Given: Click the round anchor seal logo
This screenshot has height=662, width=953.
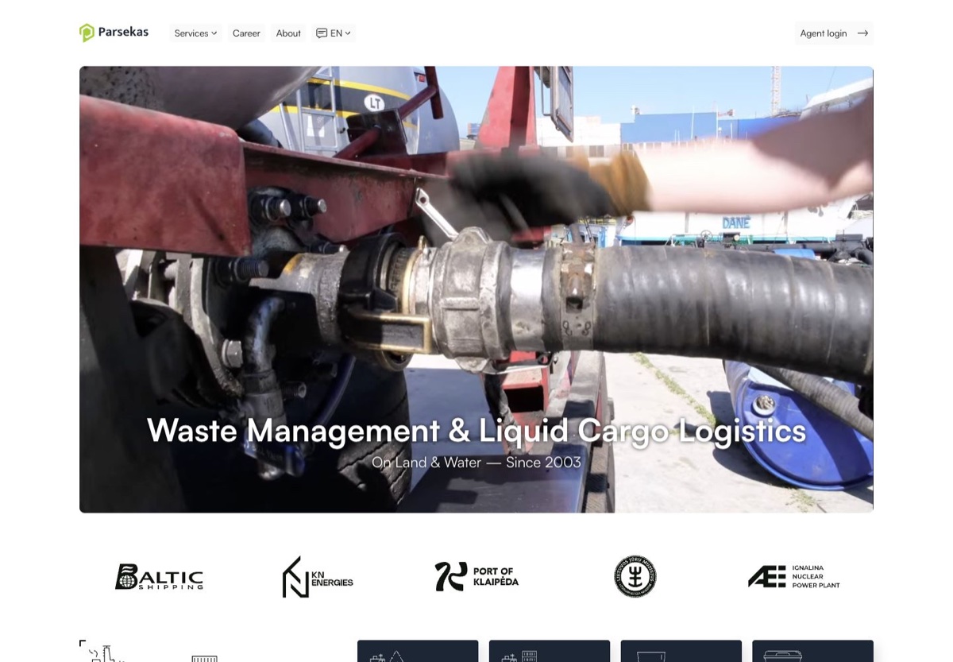Looking at the screenshot, I should pos(635,577).
